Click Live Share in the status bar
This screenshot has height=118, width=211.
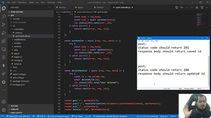77,116
